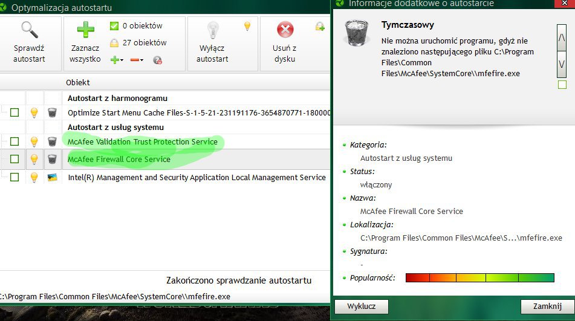
Task: Check the McAfee Validation Trust Protection Service checkbox
Action: 15,141
